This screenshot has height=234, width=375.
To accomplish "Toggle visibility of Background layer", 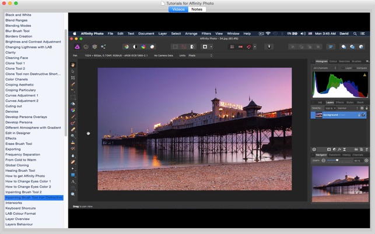I will 363,115.
